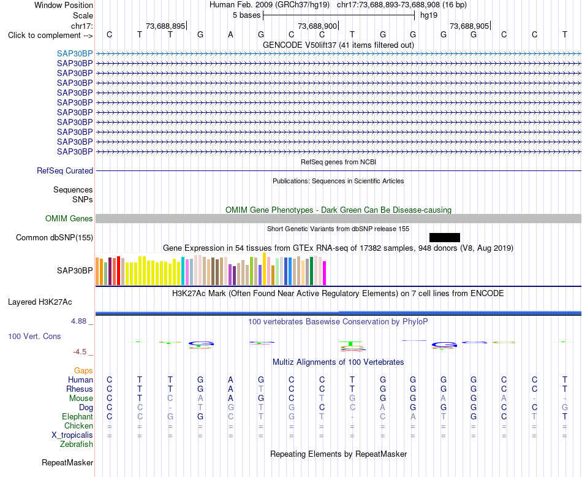Click 'Short Genetic Variants from dbSNP release 155'

click(338, 229)
